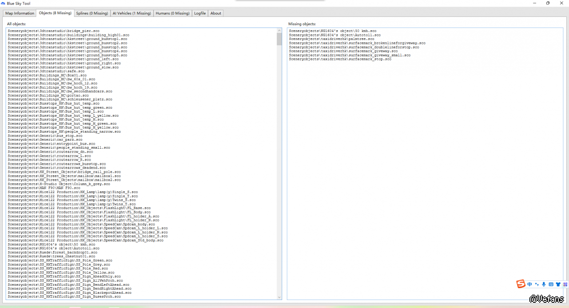Screen dimensions: 569x308
Task: Click scroll-up arrow of All objects list
Action: pyautogui.click(x=279, y=31)
